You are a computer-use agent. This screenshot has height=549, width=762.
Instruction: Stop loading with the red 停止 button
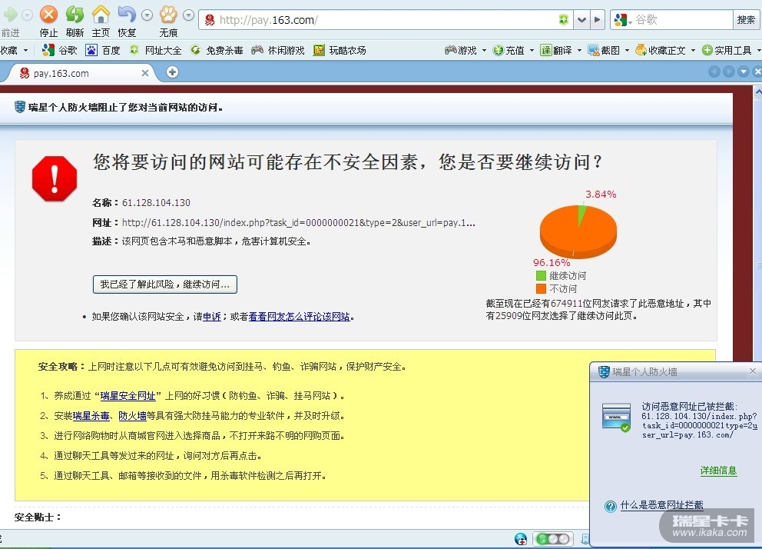48,14
